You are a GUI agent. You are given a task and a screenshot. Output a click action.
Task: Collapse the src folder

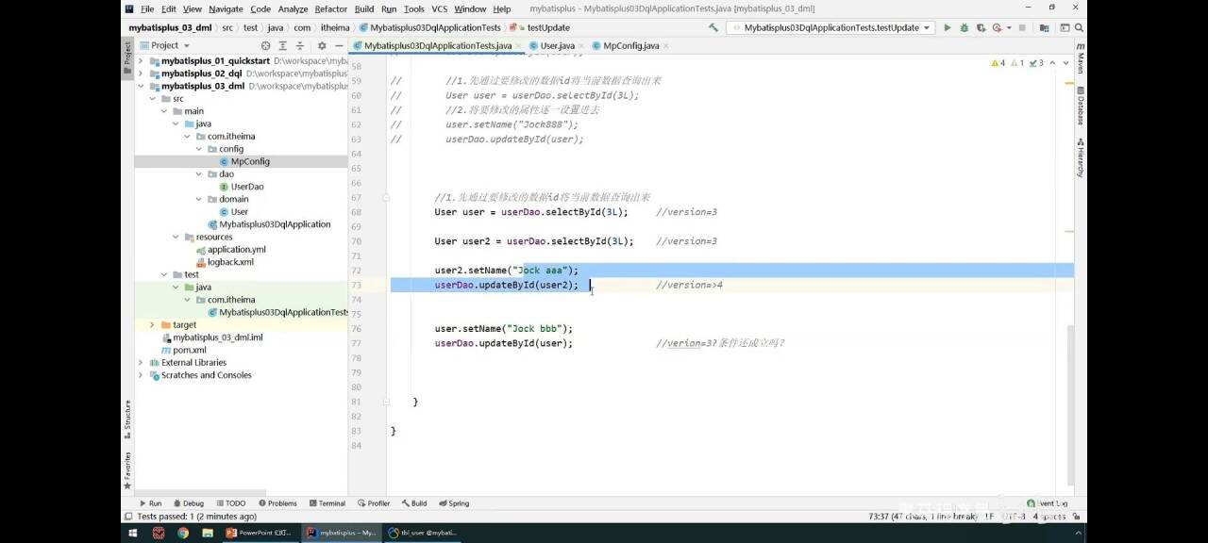click(152, 99)
